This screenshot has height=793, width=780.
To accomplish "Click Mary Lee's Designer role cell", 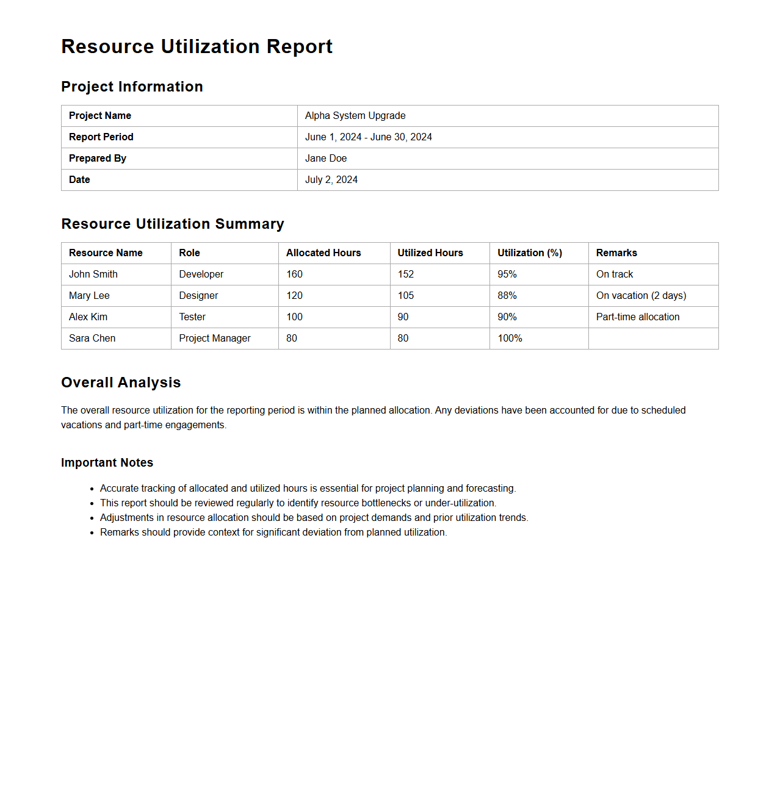I will pyautogui.click(x=198, y=296).
